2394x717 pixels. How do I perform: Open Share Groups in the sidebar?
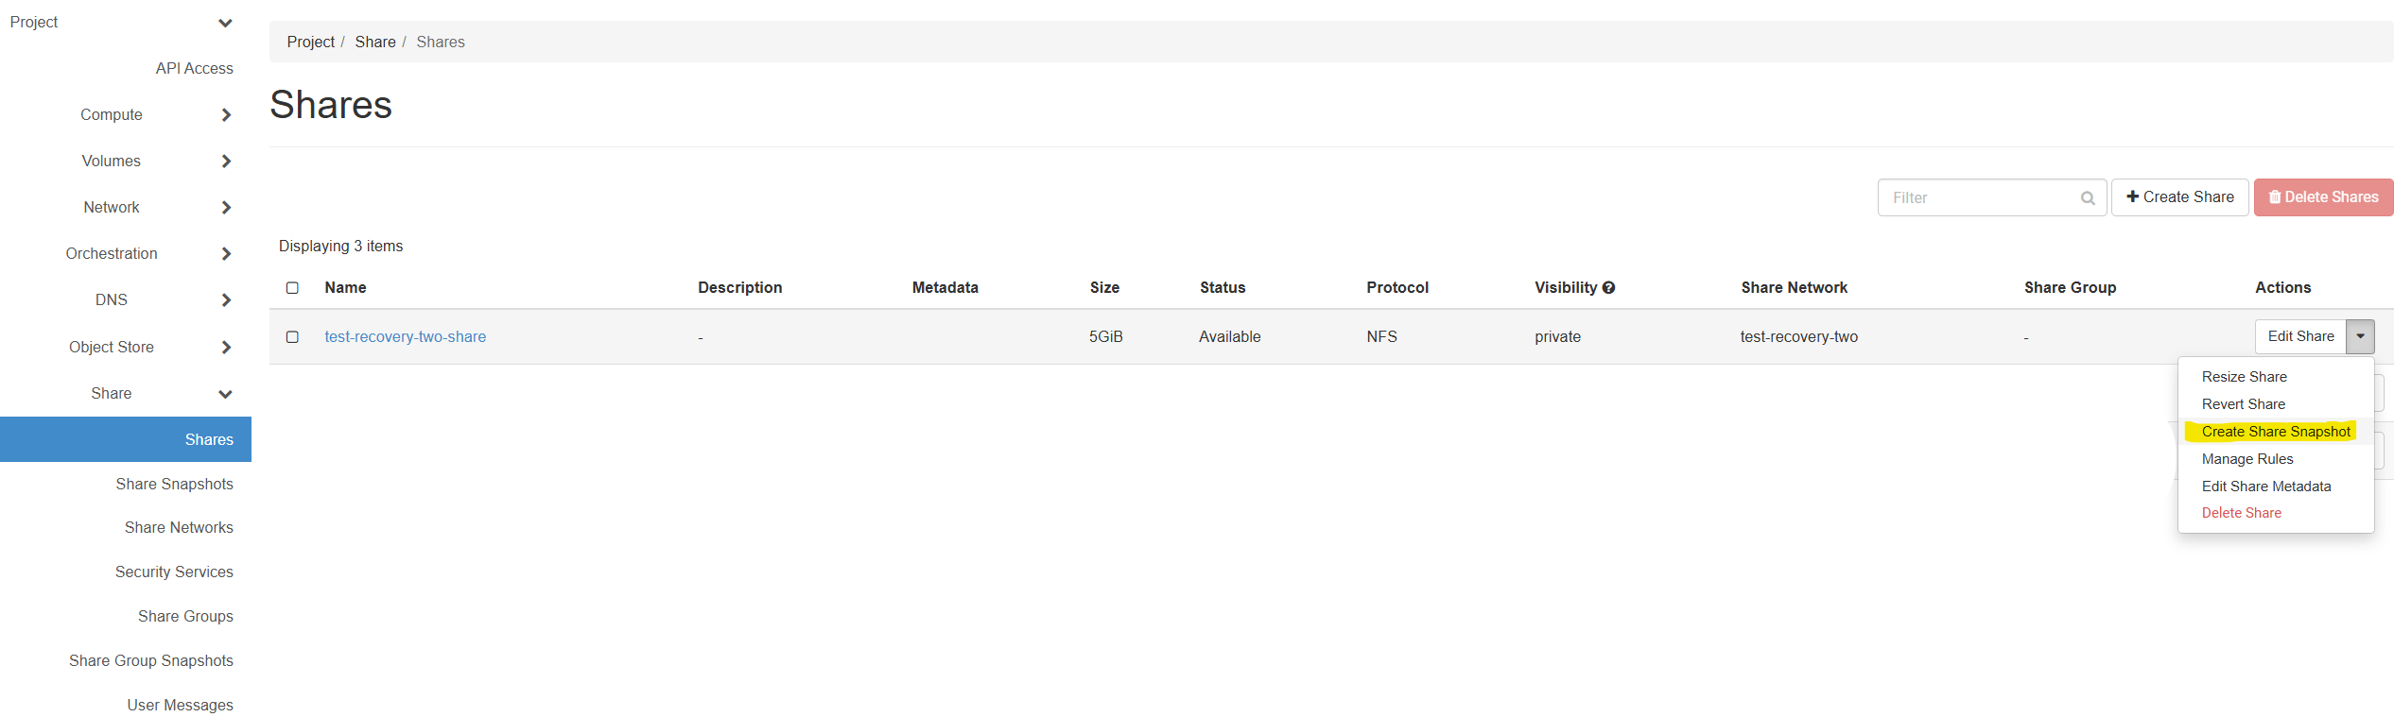coord(185,617)
